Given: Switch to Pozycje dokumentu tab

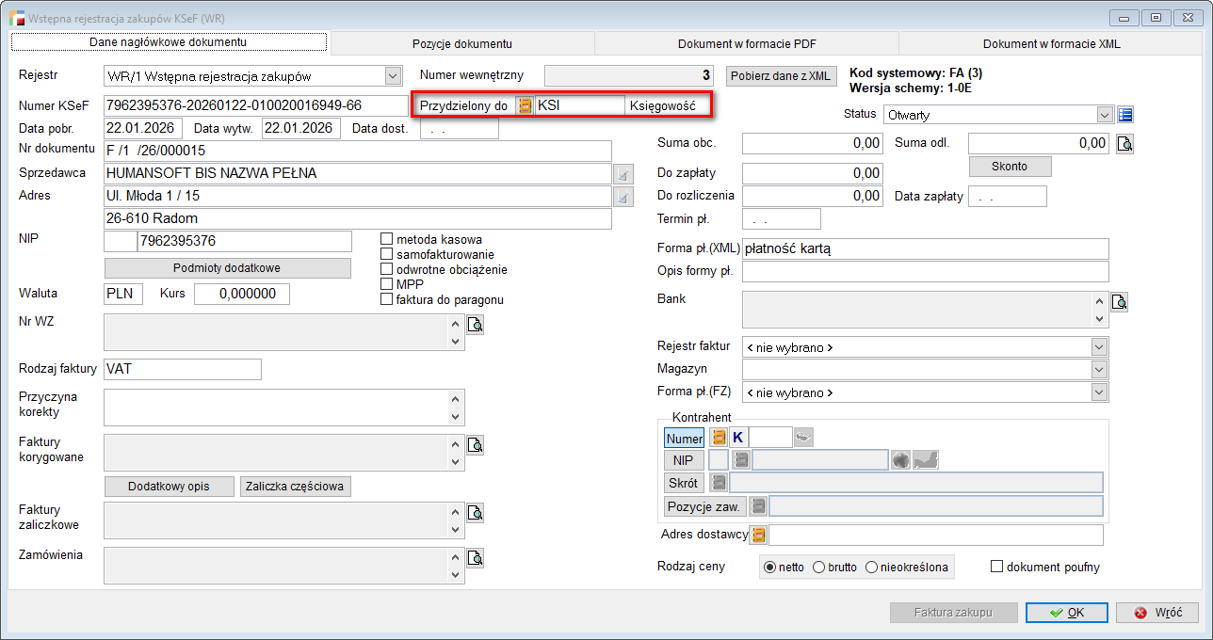Looking at the screenshot, I should [x=461, y=43].
